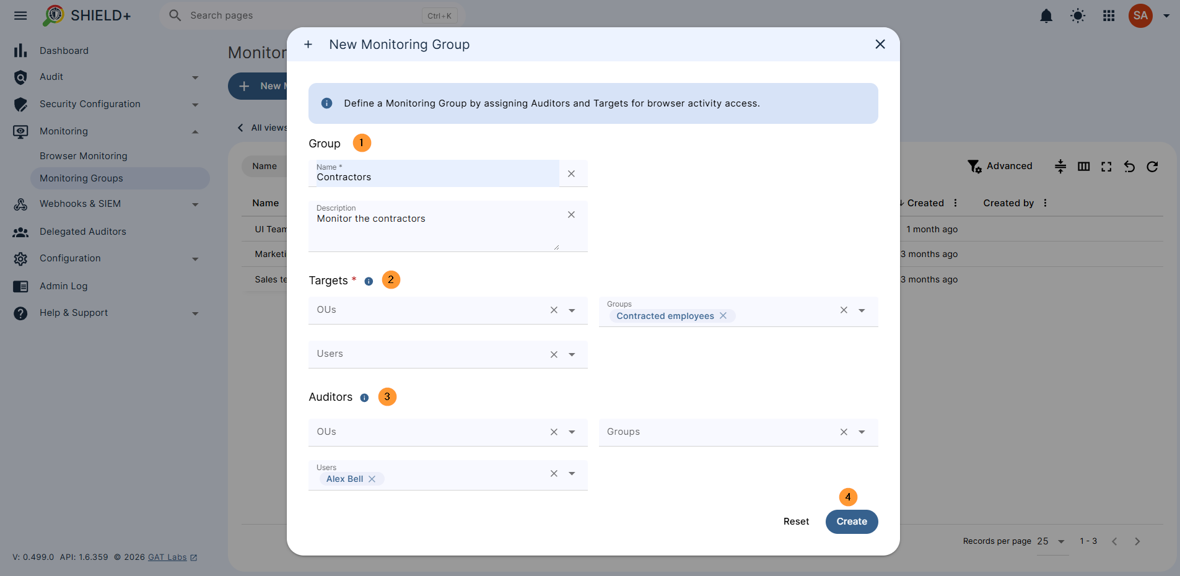Viewport: 1180px width, 576px height.
Task: Remove the Alex Bell chip
Action: point(372,479)
